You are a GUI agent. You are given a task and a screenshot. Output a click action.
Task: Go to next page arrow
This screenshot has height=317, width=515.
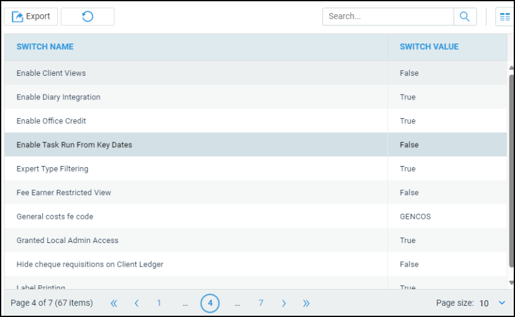[283, 303]
